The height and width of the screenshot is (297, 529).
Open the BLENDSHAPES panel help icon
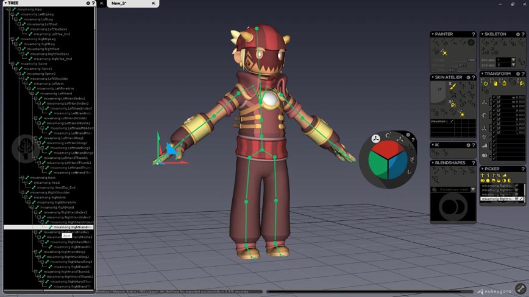(x=474, y=163)
